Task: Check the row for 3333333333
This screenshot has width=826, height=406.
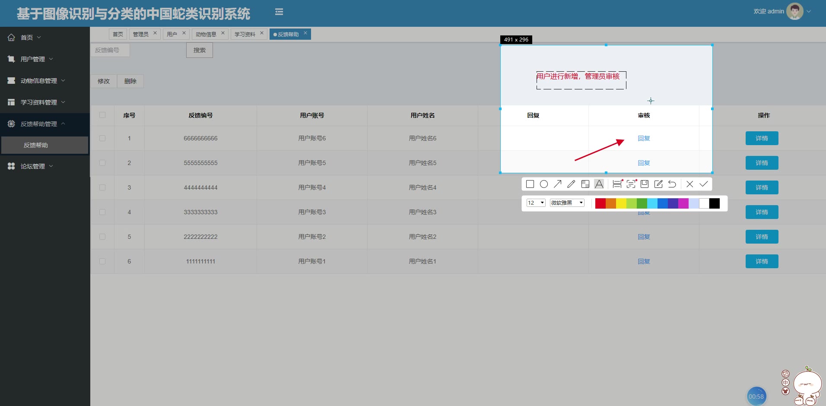Action: pyautogui.click(x=102, y=212)
